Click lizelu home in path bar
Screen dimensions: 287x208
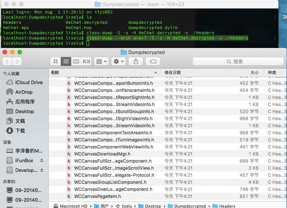pos(124,206)
